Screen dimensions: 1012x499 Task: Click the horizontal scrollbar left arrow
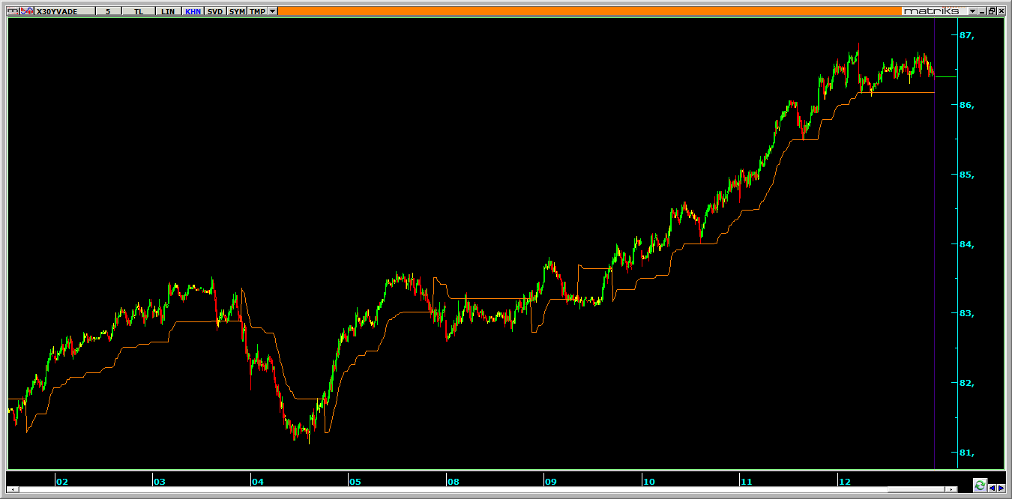pos(13,489)
